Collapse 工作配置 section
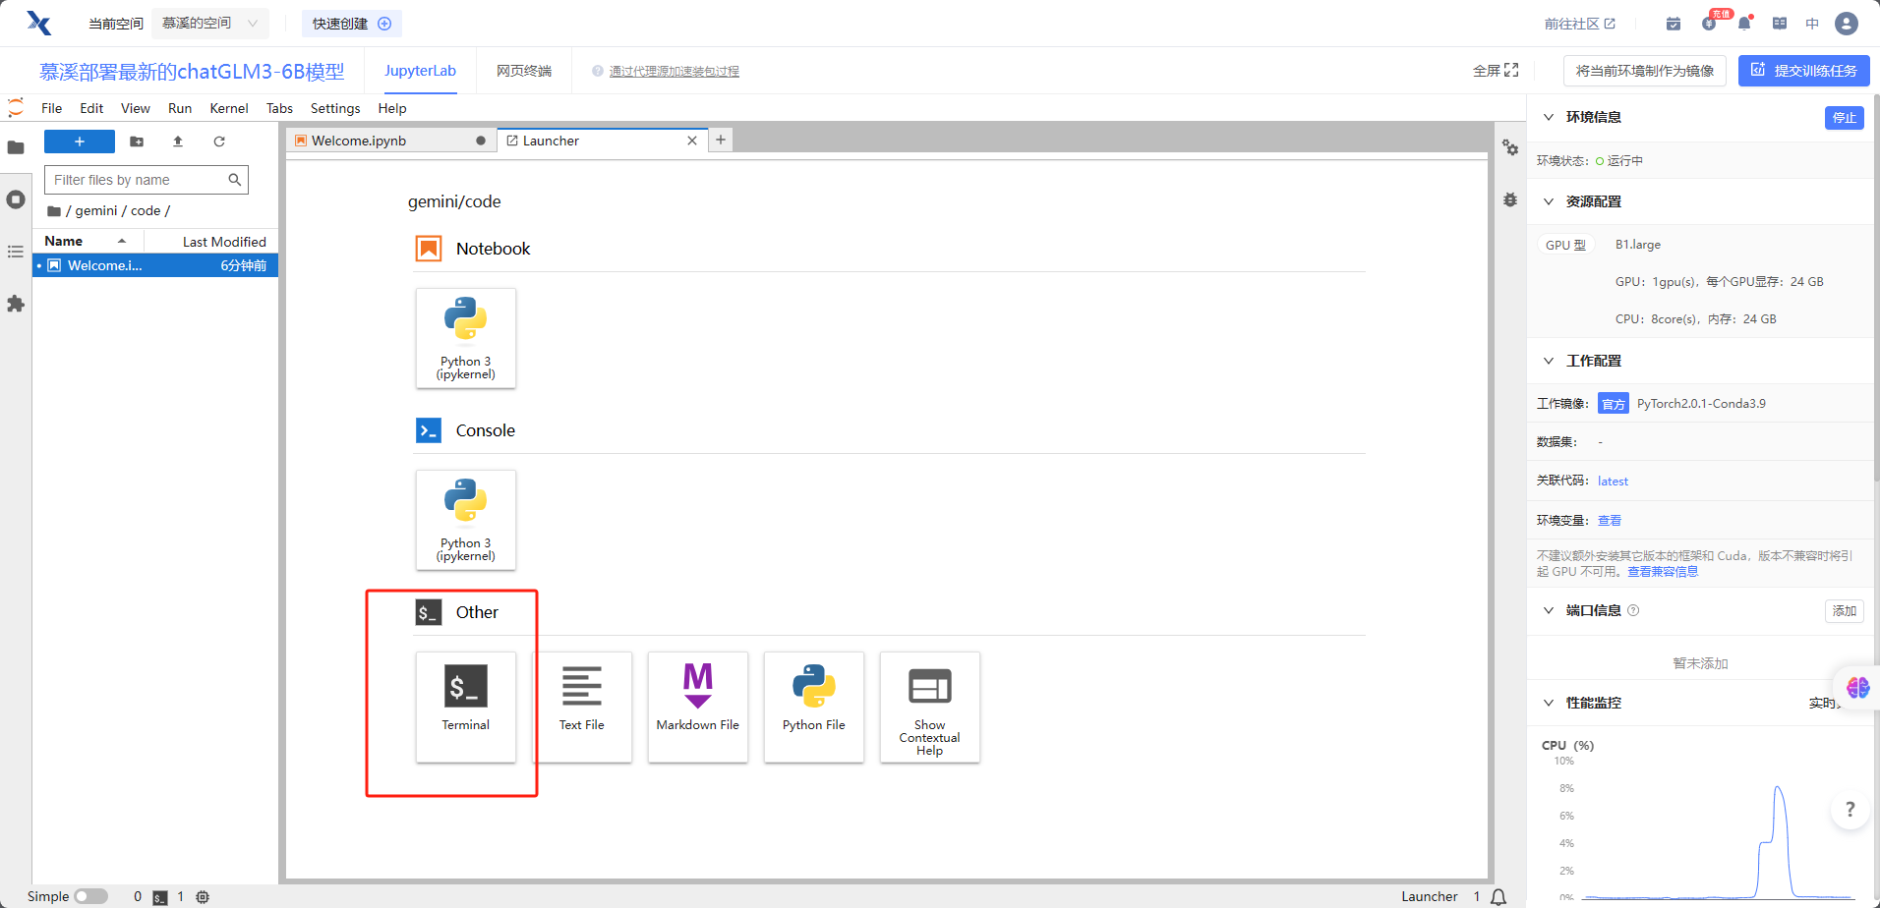 tap(1549, 361)
